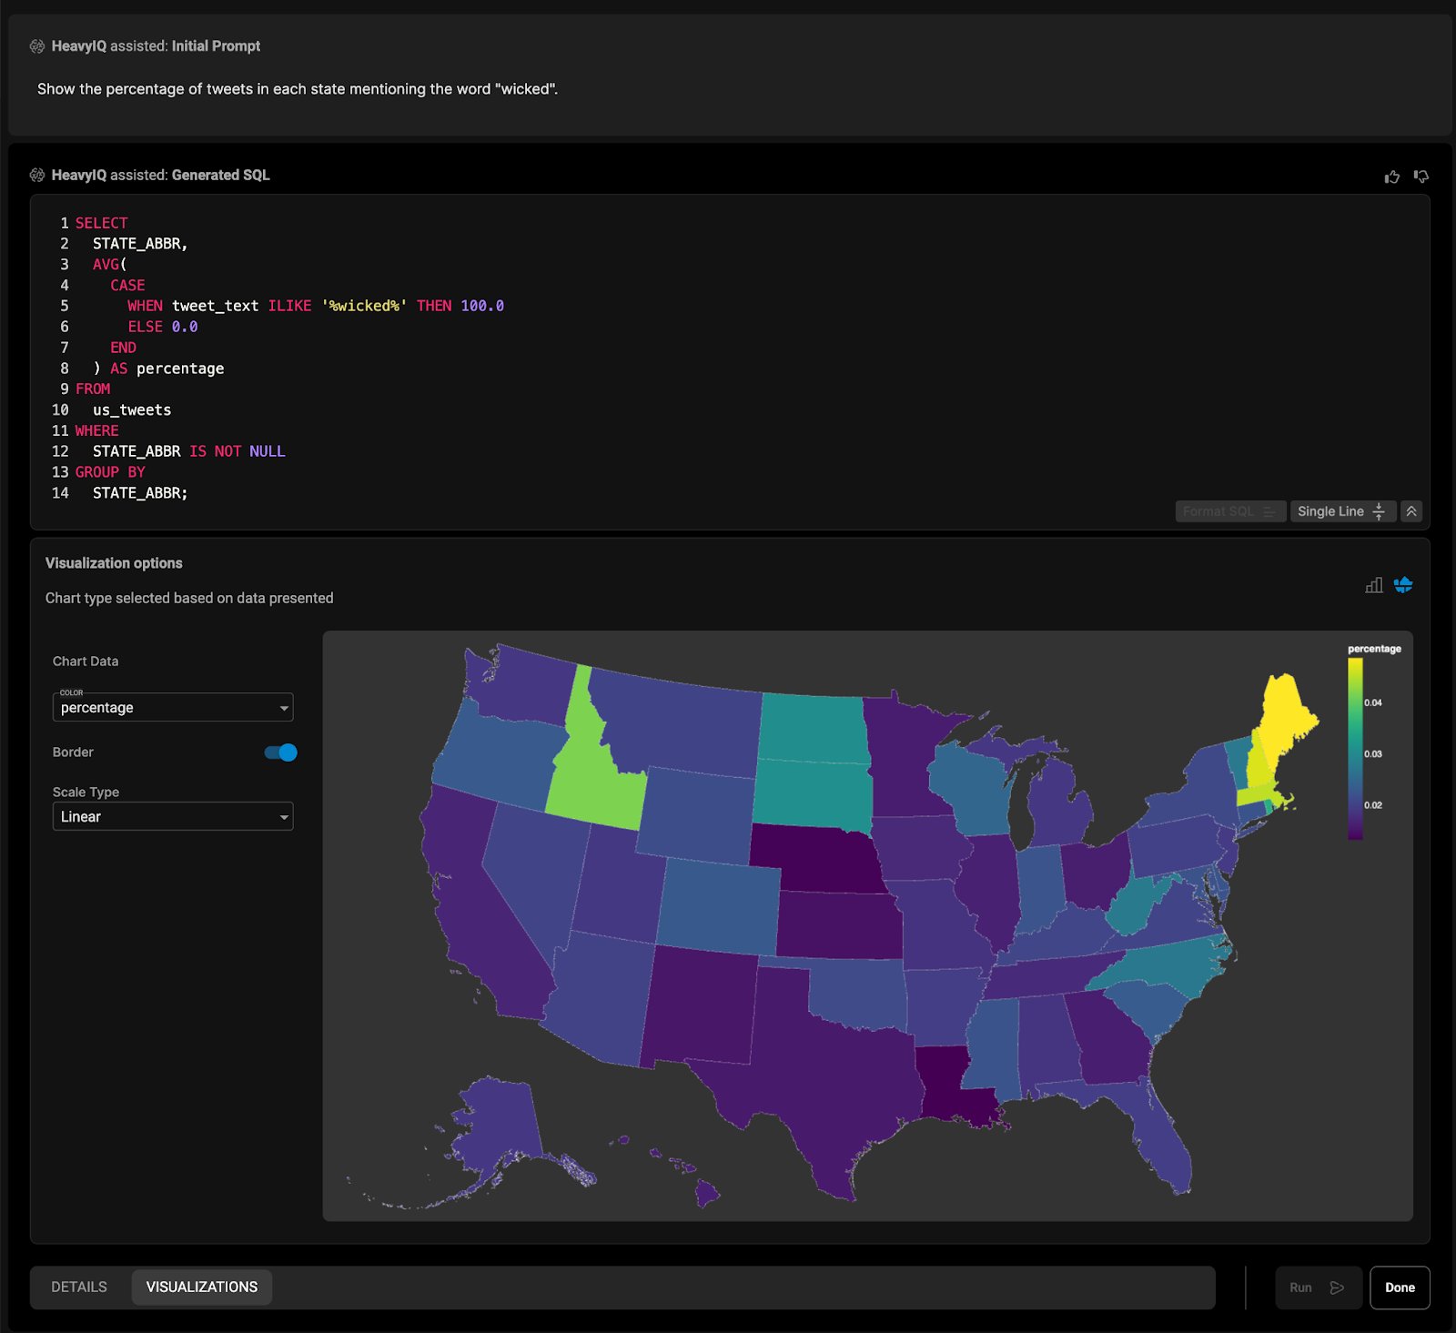
Task: Click the Single Line button
Action: pyautogui.click(x=1342, y=511)
